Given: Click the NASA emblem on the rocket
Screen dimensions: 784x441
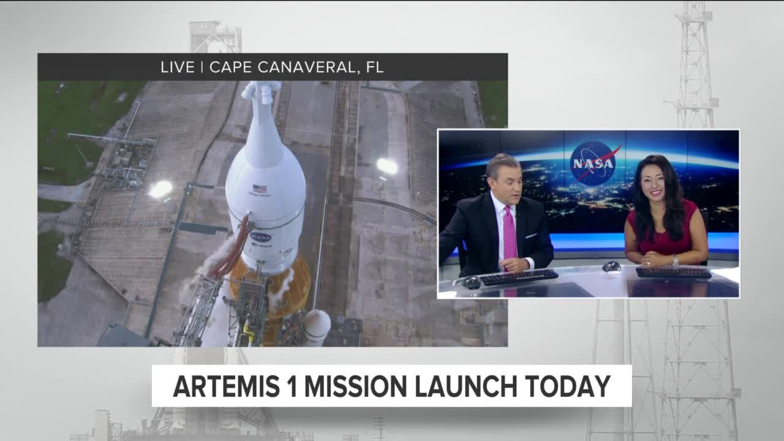Looking at the screenshot, I should (260, 236).
